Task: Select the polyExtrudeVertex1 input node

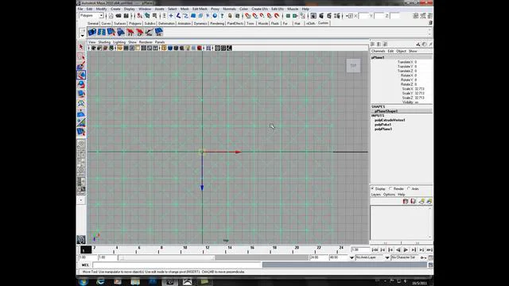Action: pyautogui.click(x=390, y=120)
